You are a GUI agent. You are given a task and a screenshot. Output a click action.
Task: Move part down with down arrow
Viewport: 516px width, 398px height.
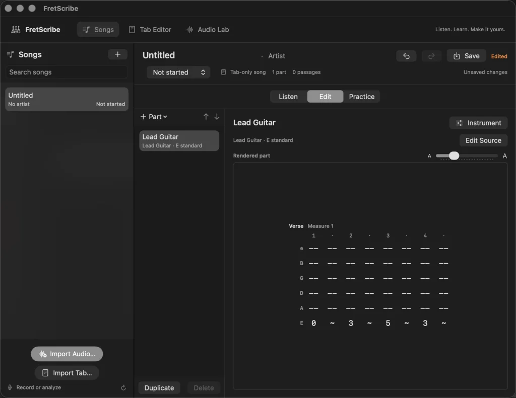pyautogui.click(x=217, y=117)
